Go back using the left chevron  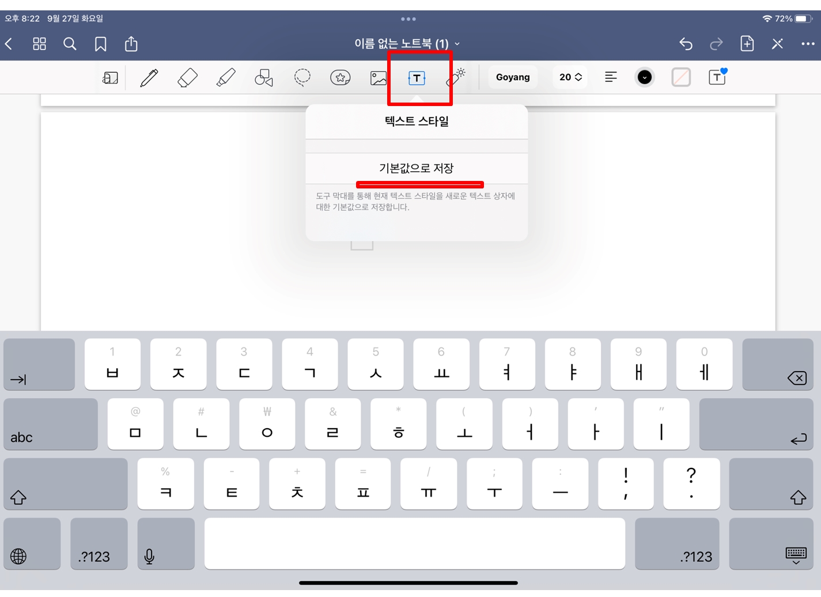(x=9, y=44)
